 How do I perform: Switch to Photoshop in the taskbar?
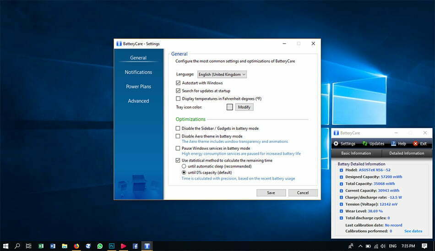pyautogui.click(x=112, y=246)
